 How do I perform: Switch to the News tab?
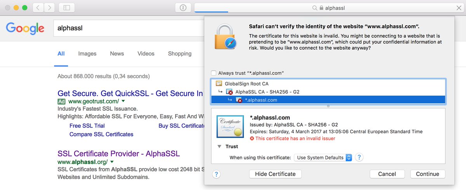[117, 54]
